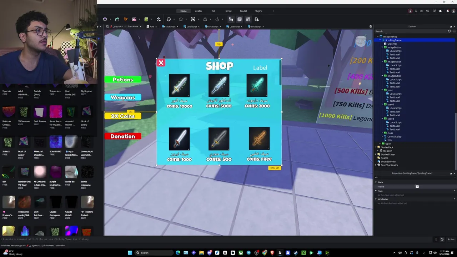457x257 pixels.
Task: Collapse the ScrollingFrame tree node arrow
Action: [x=380, y=40]
